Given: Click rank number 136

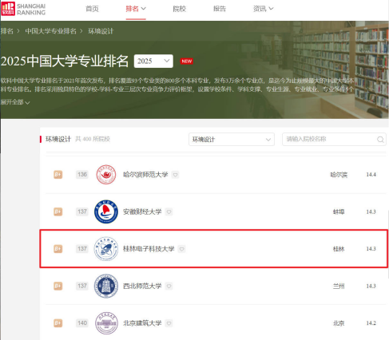Looking at the screenshot, I should pos(82,175).
